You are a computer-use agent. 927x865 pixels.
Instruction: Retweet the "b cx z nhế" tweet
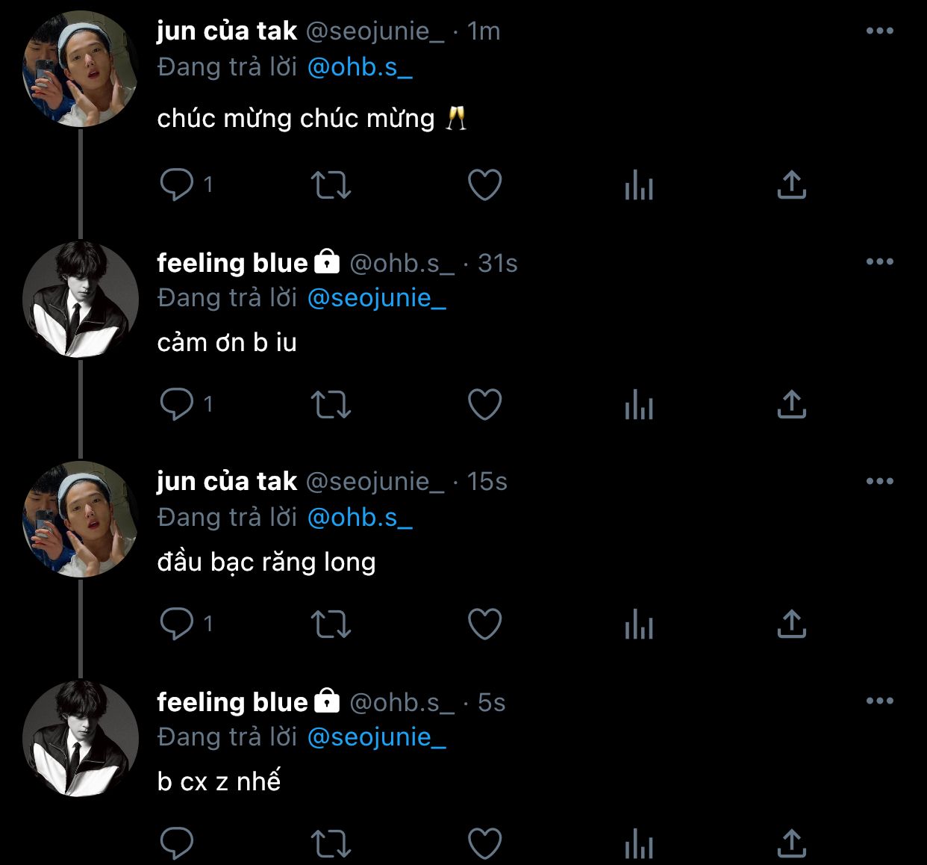(331, 843)
